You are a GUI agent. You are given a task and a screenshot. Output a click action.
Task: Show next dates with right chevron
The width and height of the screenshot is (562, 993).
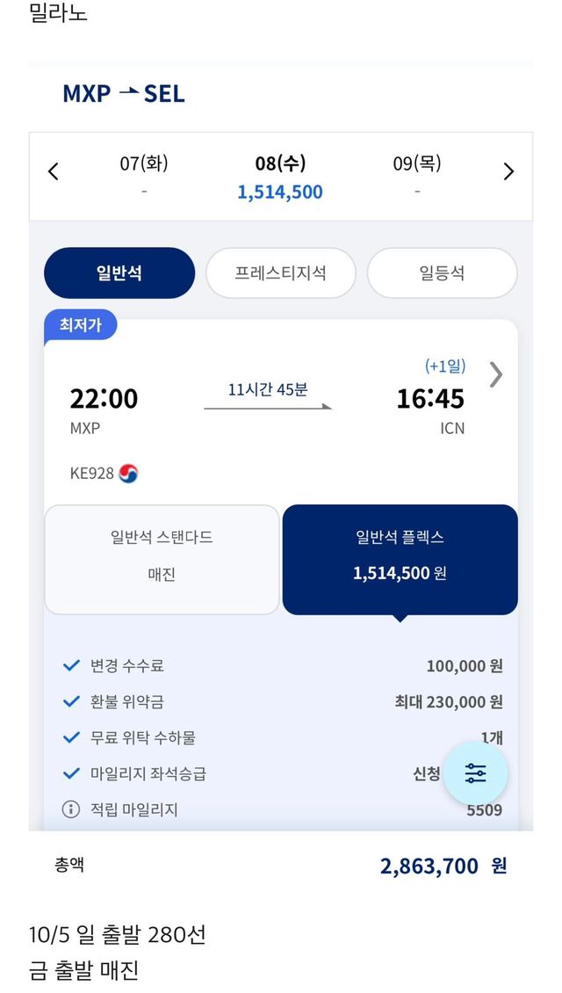point(508,171)
